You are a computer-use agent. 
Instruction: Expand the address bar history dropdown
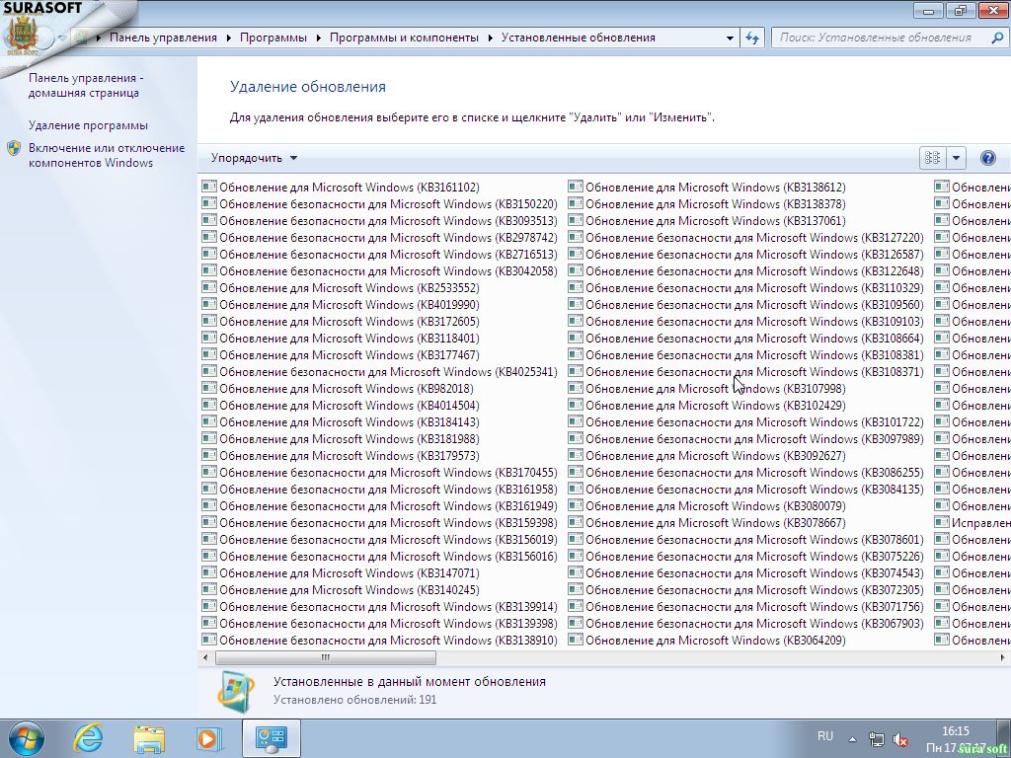tap(730, 38)
